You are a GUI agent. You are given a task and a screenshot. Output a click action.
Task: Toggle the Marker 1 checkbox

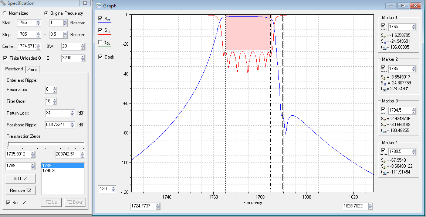click(383, 25)
